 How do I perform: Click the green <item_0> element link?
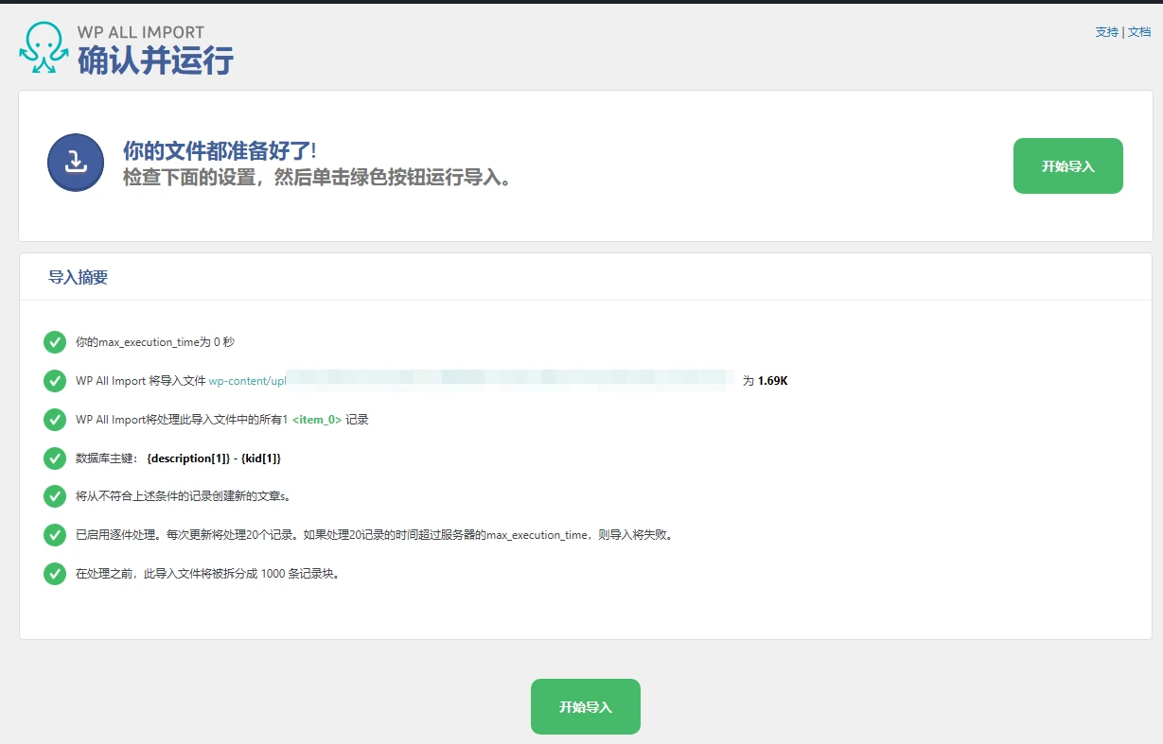(x=314, y=419)
